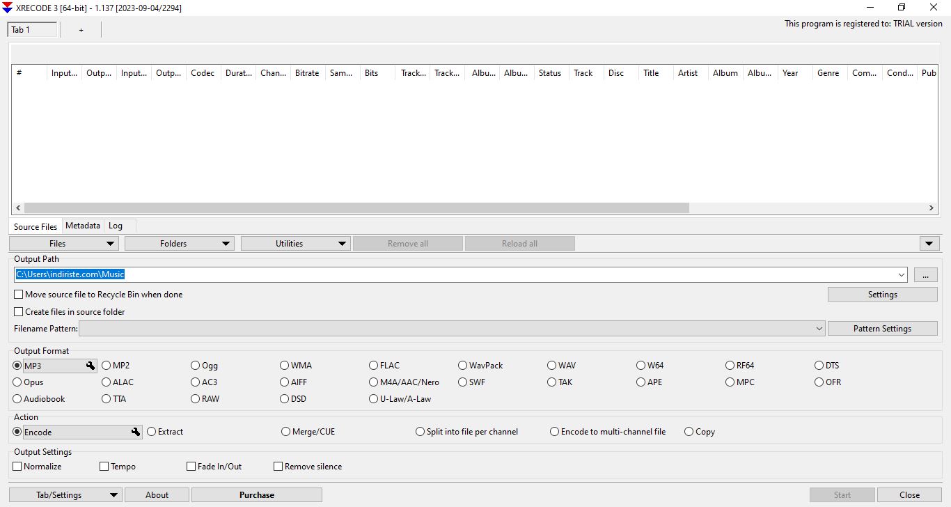Click the horizontal scrollbar thumb in file list
The height and width of the screenshot is (507, 951).
[356, 208]
